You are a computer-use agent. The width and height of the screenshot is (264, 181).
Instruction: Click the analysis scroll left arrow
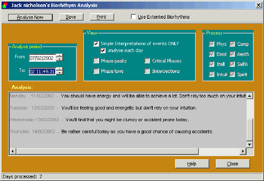tap(13, 151)
